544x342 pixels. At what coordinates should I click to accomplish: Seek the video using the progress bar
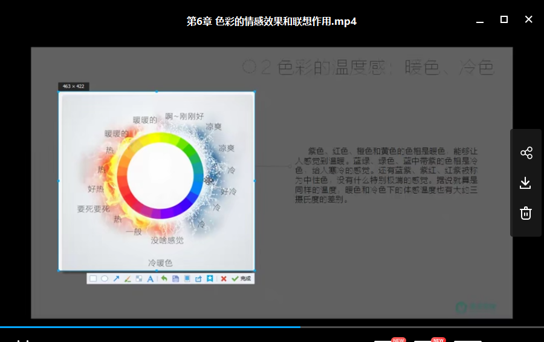[x=272, y=327]
